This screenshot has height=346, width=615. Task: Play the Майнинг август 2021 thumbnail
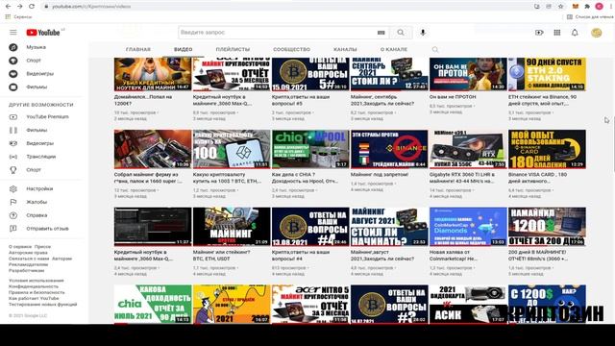389,227
